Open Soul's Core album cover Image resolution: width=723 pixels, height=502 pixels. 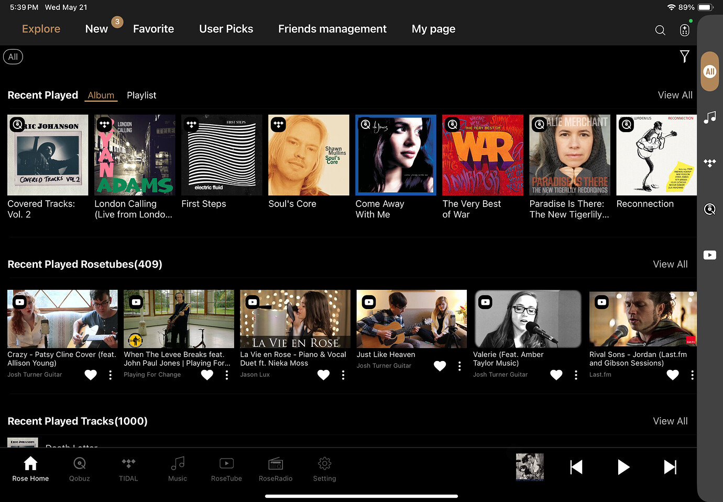[x=309, y=155]
